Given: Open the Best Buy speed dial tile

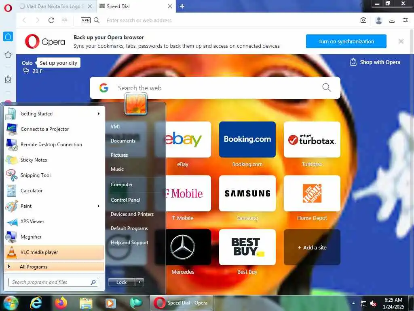Looking at the screenshot, I should 247,247.
